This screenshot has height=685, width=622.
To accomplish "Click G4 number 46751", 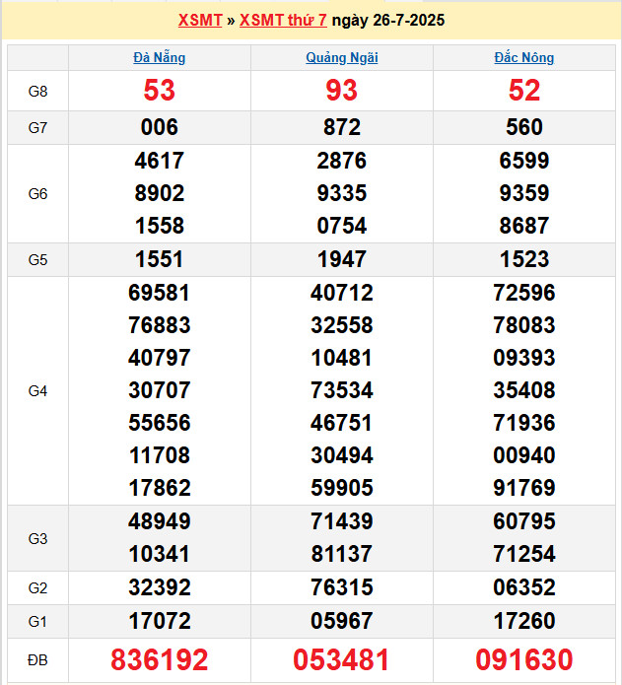I will pyautogui.click(x=342, y=423).
